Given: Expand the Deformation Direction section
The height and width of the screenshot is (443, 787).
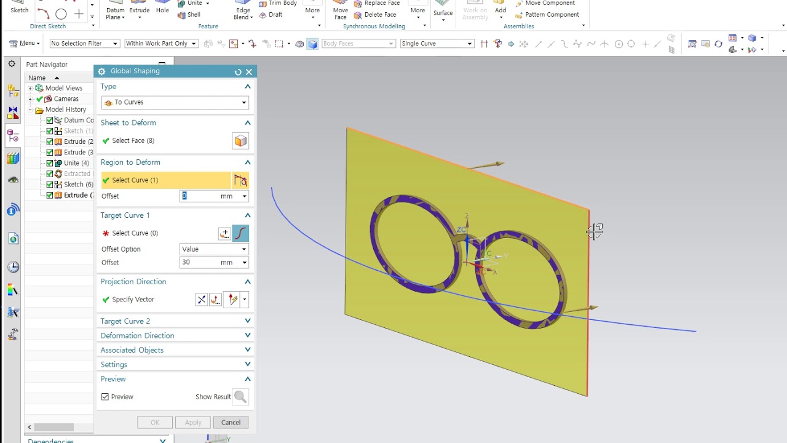Looking at the screenshot, I should [x=175, y=335].
